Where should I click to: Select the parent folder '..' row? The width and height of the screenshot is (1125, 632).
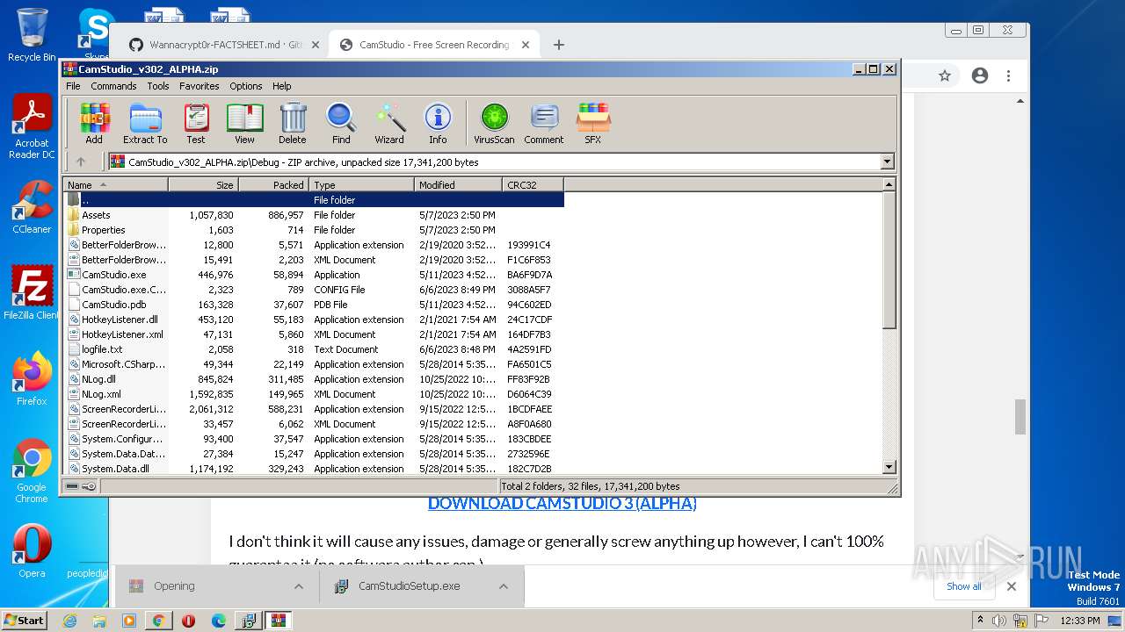(314, 200)
